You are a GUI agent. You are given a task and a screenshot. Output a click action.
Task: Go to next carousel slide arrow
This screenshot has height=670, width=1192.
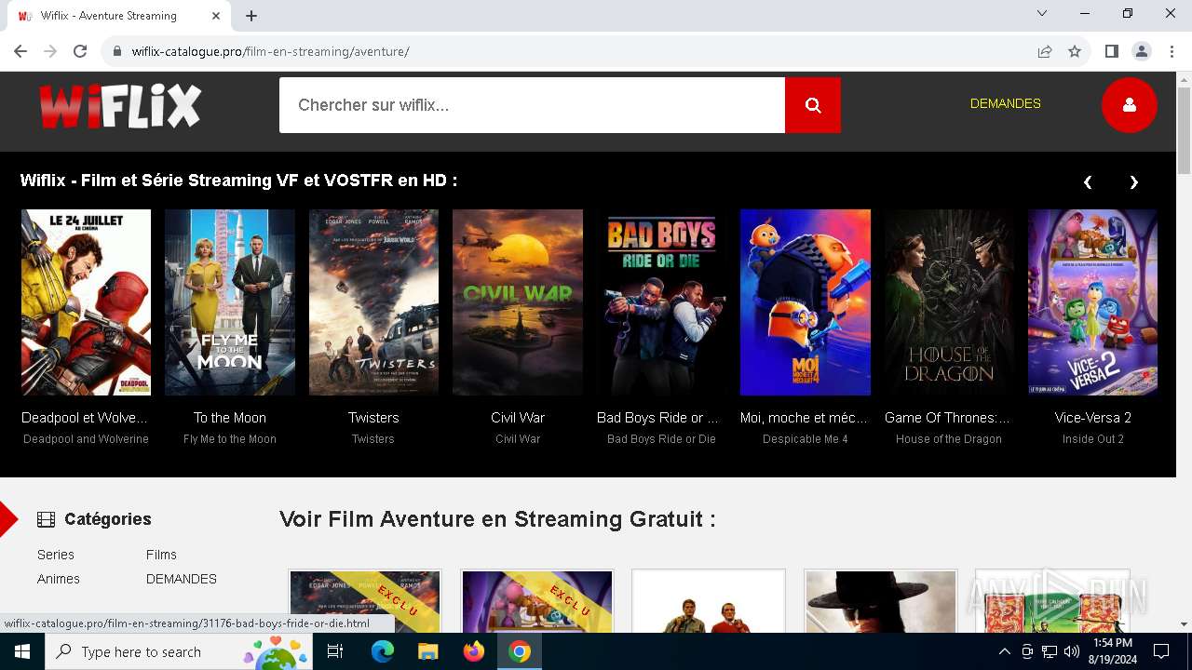click(x=1133, y=182)
